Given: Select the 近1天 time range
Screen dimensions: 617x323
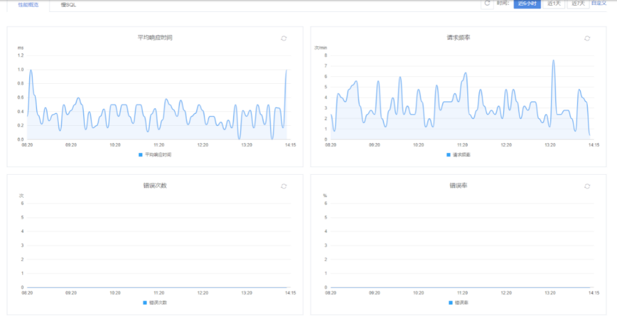Looking at the screenshot, I should pyautogui.click(x=554, y=3).
